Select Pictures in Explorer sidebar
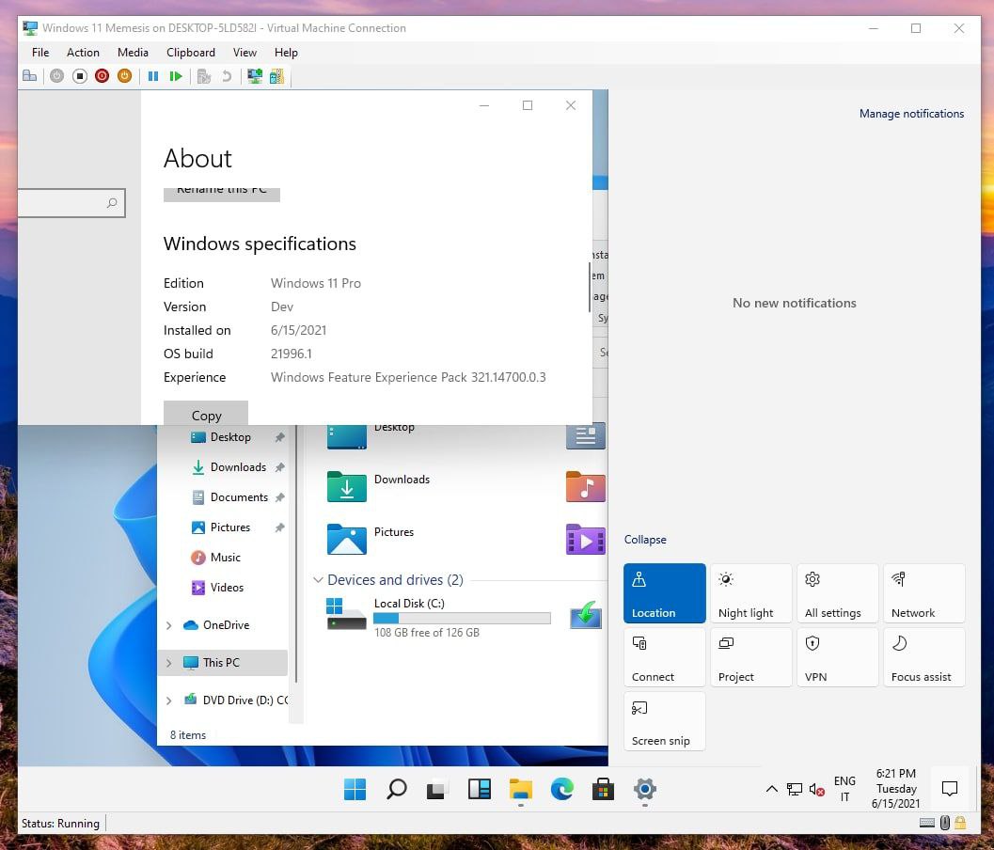Screen dimensions: 994x850 [x=230, y=527]
